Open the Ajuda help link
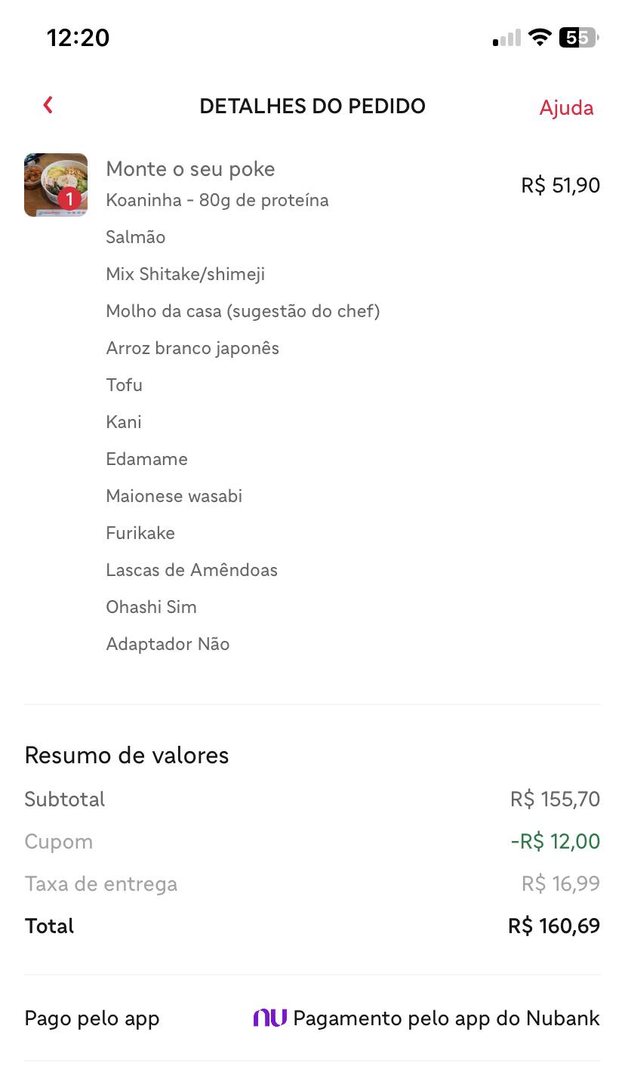Image resolution: width=625 pixels, height=1066 pixels. (566, 108)
